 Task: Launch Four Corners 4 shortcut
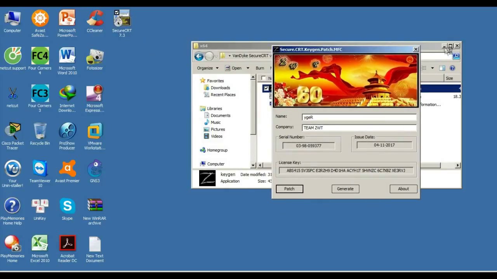(40, 62)
